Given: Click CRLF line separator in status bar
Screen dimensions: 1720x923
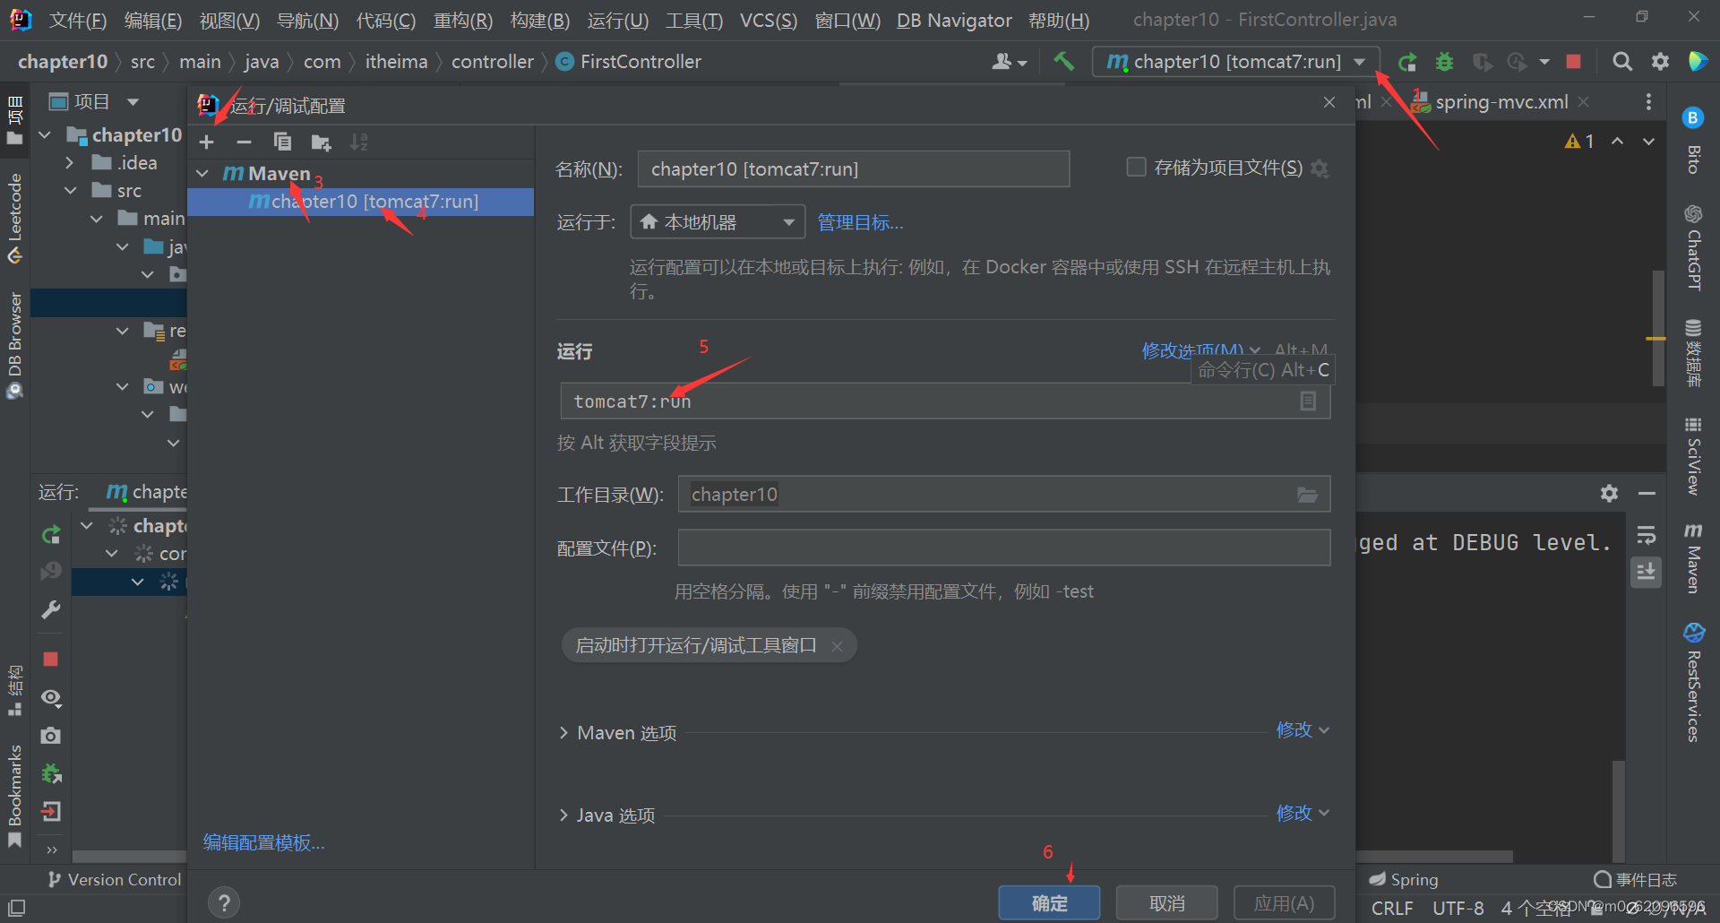Looking at the screenshot, I should (1392, 908).
